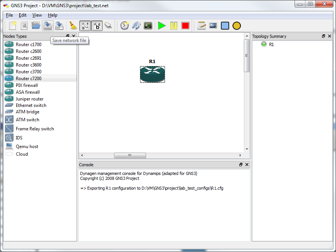This screenshot has height=252, width=336.
Task: Click the New blank project toolbar icon
Action: click(x=12, y=26)
